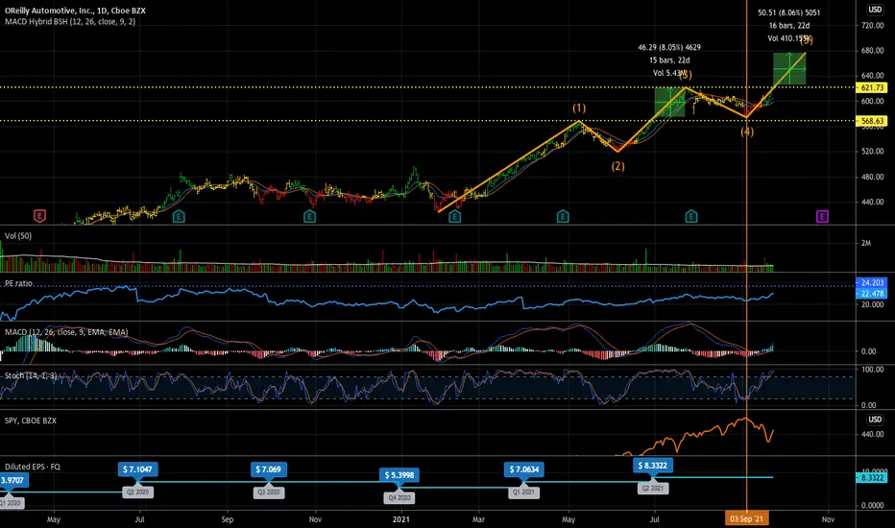Click the 15 bars, 22d measurement text
Viewport: 895px width, 528px height.
[669, 60]
